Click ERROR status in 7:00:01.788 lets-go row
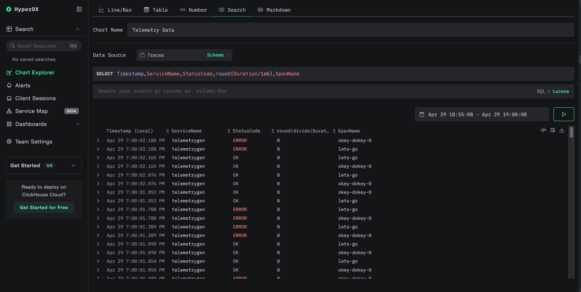581x292 pixels. (240, 209)
